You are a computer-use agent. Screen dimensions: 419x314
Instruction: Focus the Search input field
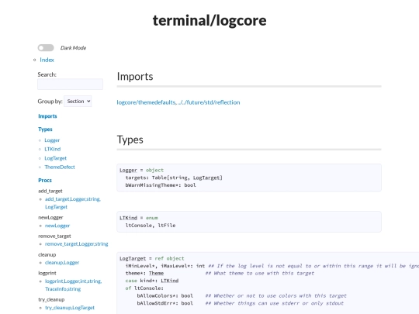click(70, 84)
